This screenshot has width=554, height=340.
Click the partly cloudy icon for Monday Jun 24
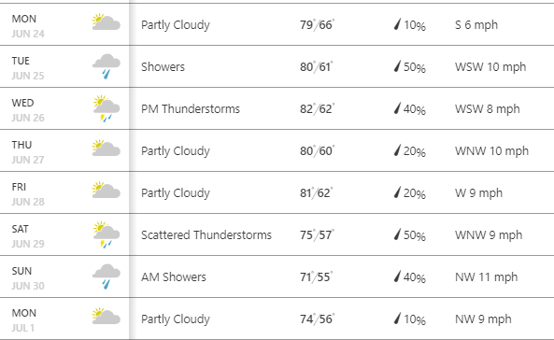pyautogui.click(x=106, y=21)
